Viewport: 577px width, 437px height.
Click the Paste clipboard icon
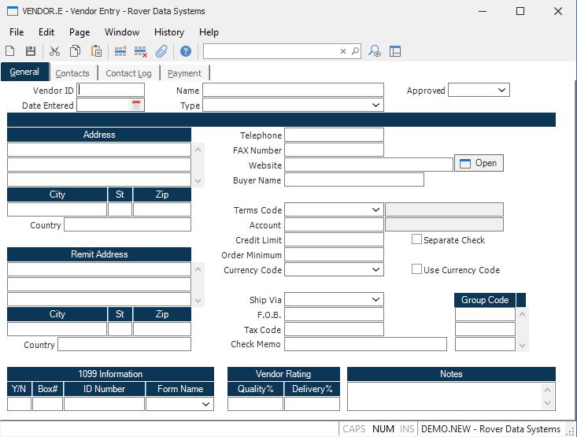click(96, 51)
